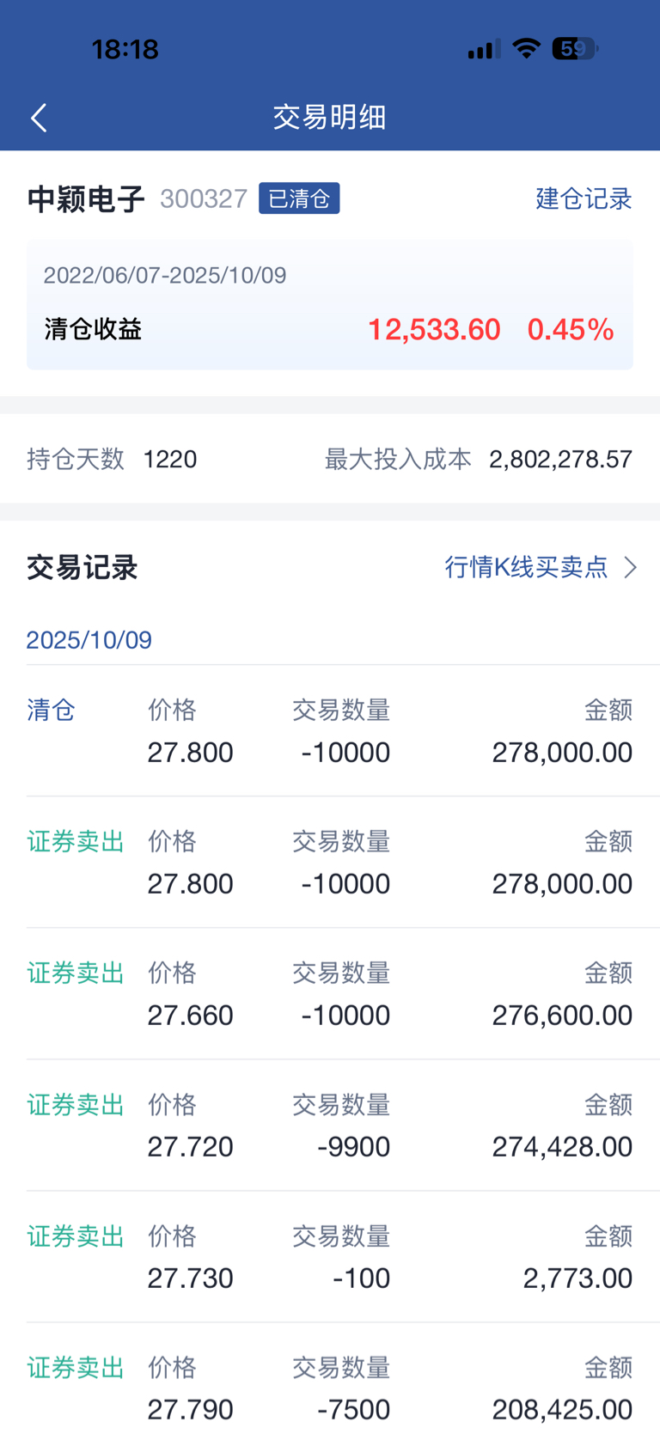Viewport: 660px width, 1434px height.
Task: Tap the 清仓 transaction row label
Action: (52, 710)
